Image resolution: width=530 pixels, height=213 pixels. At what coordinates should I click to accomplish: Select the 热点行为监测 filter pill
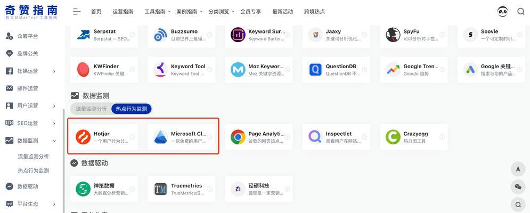(131, 109)
